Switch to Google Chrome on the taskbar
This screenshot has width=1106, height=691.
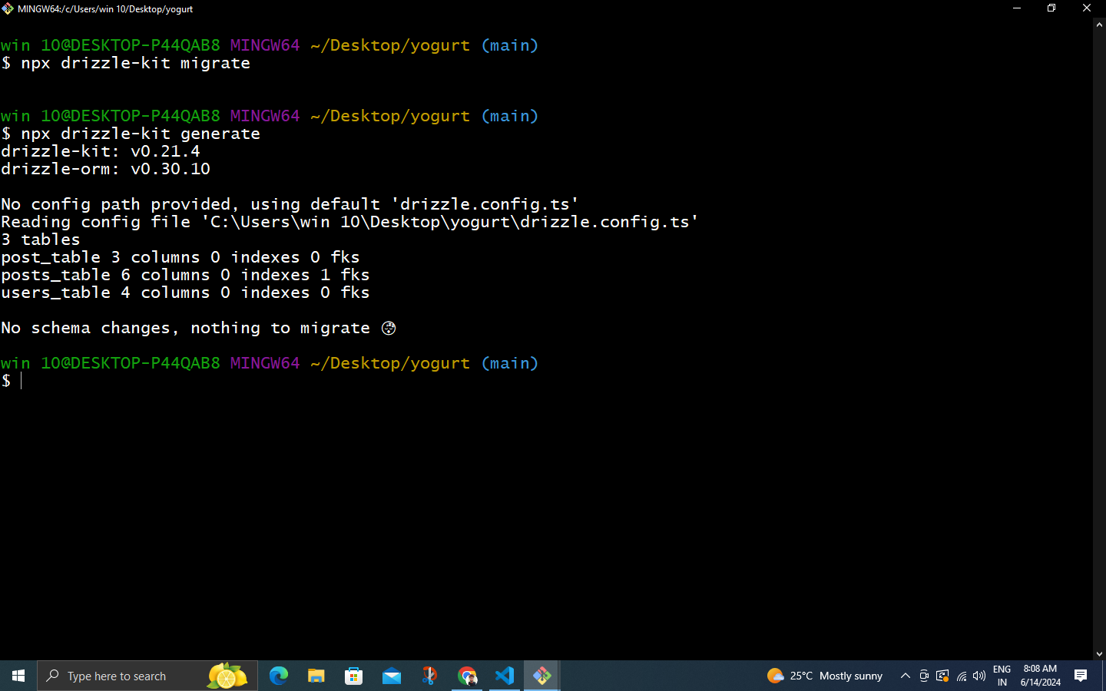tap(467, 676)
